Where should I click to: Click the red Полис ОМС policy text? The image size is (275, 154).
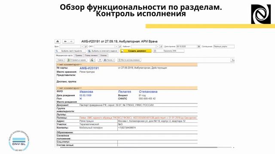point(138,118)
